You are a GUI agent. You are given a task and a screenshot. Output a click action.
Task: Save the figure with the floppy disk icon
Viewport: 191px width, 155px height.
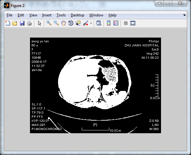(22, 23)
